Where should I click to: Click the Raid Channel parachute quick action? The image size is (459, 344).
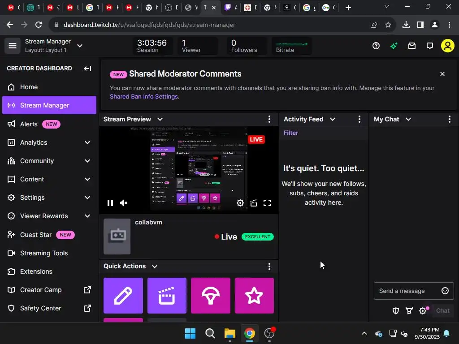(211, 296)
